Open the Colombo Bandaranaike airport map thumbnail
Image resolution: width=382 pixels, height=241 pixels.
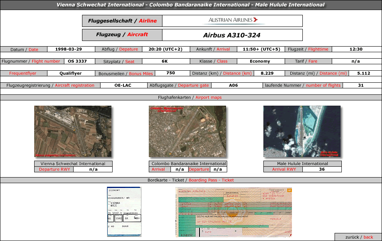[187, 131]
